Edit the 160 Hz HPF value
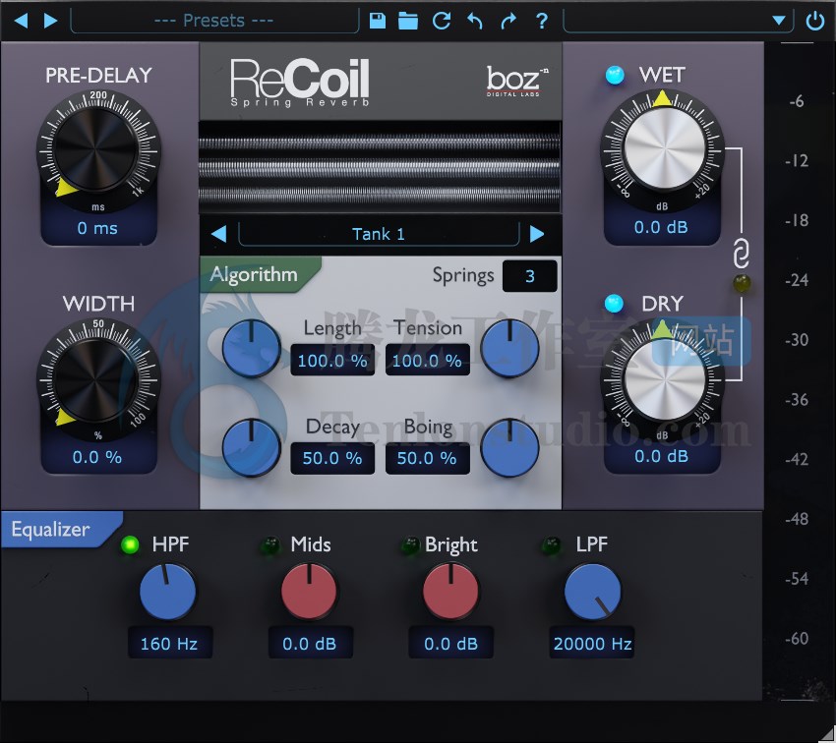The height and width of the screenshot is (743, 836). tap(169, 644)
